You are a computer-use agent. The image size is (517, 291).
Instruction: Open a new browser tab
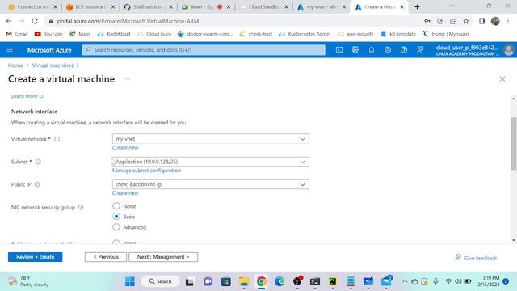click(x=417, y=6)
